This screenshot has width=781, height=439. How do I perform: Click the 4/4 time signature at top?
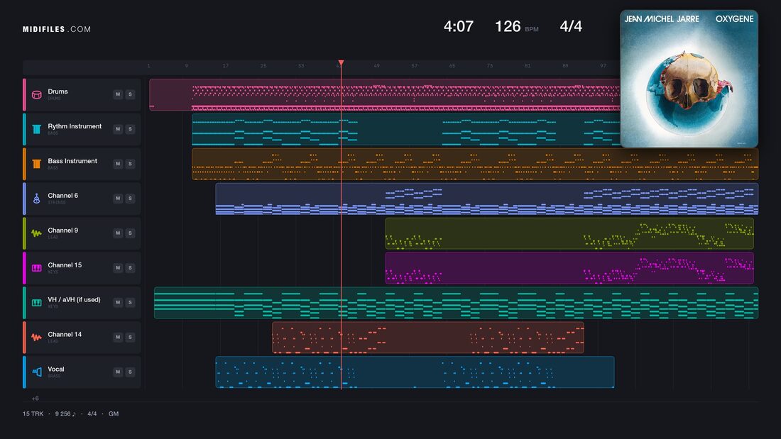point(571,26)
